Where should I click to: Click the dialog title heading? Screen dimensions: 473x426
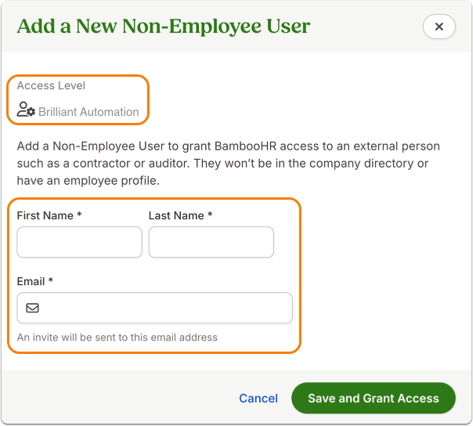(x=164, y=27)
